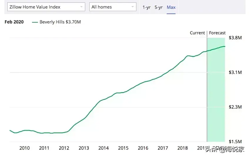Click the Feb 2020 date label

click(14, 22)
